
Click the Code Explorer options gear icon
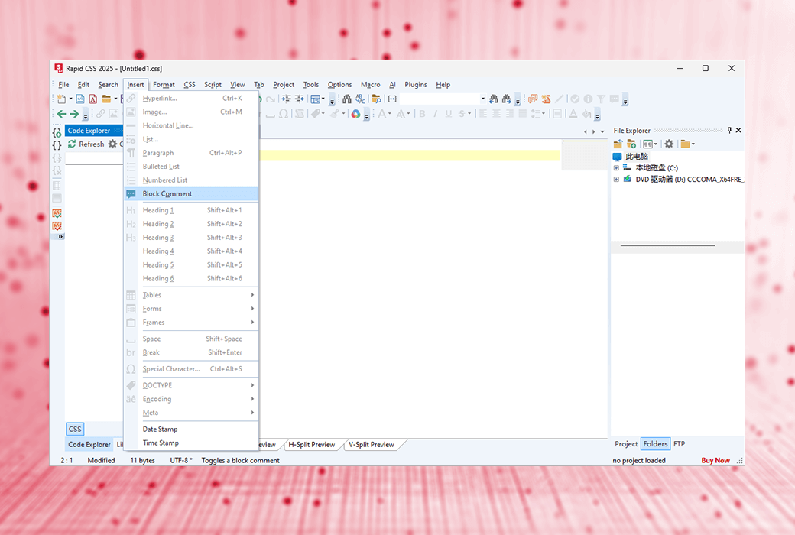tap(112, 144)
